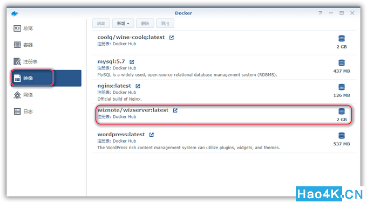This screenshot has height=203, width=367.
Task: Open the 网络 network section
Action: [46, 95]
